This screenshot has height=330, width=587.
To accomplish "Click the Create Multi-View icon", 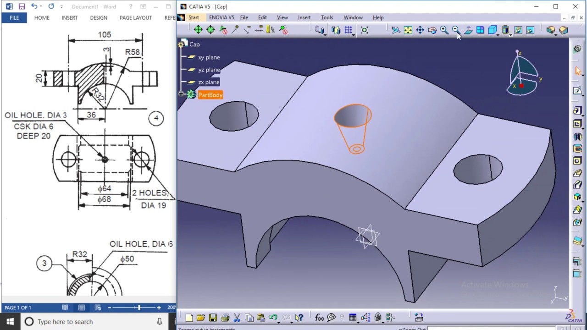I will (480, 30).
